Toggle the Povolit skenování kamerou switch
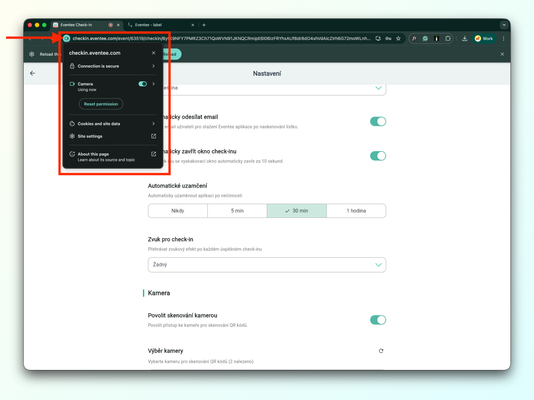534x400 pixels. pyautogui.click(x=378, y=320)
